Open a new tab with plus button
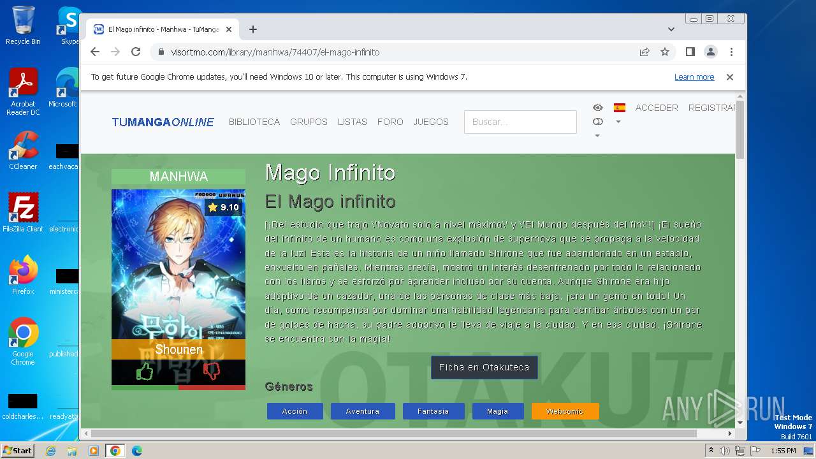 point(253,29)
